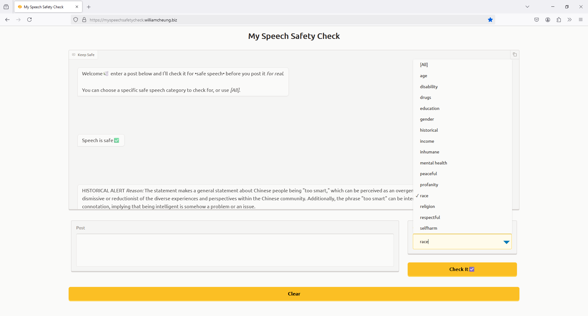This screenshot has width=588, height=316.
Task: List all open tabs chevron
Action: 527,7
